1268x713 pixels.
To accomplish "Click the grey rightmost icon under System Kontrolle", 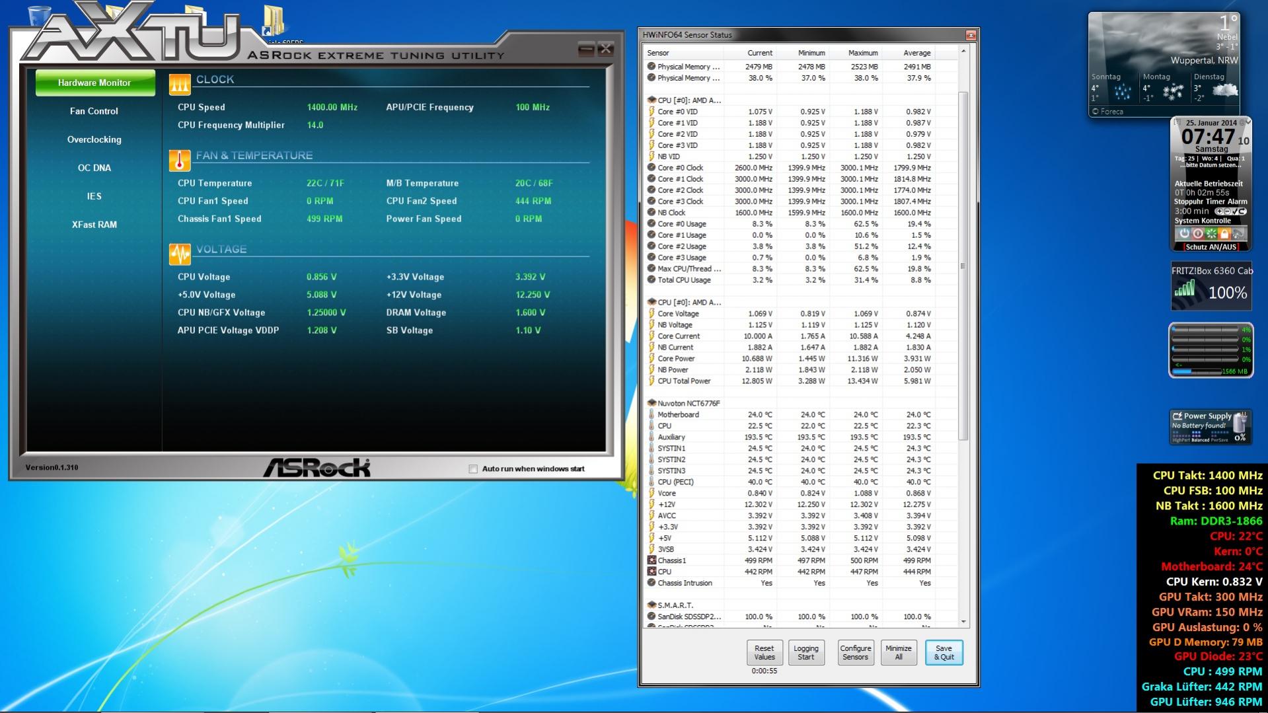I will [1238, 233].
